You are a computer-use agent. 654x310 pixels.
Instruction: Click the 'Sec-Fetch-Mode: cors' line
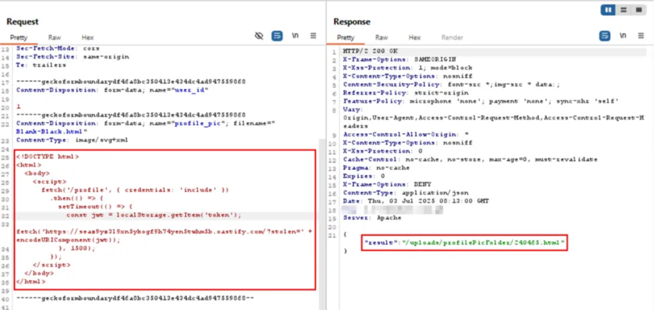pos(58,48)
